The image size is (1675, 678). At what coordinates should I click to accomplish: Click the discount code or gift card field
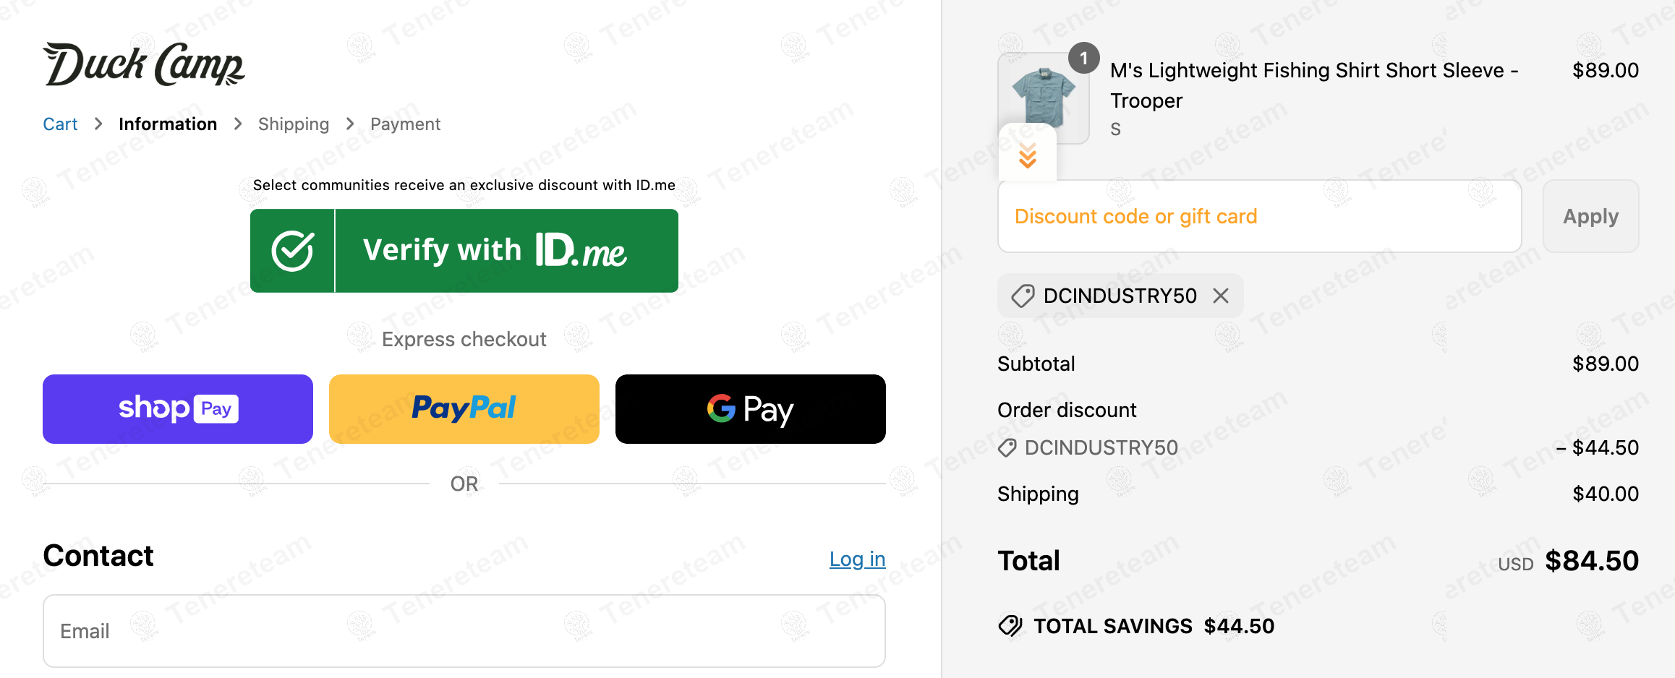(x=1259, y=216)
